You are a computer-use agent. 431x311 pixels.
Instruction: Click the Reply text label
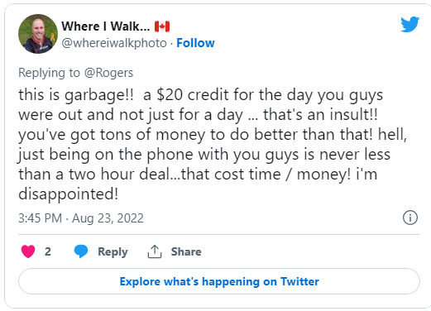point(113,252)
